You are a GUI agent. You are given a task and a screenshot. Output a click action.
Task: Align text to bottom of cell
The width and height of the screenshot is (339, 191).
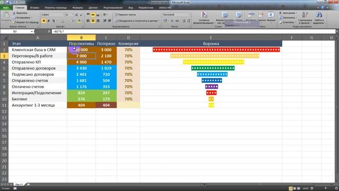[97, 15]
